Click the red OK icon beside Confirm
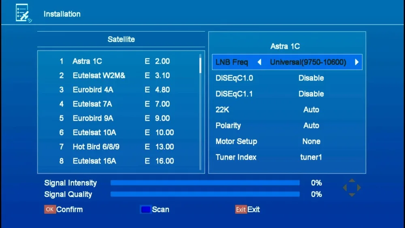The height and width of the screenshot is (228, 405). (50, 209)
